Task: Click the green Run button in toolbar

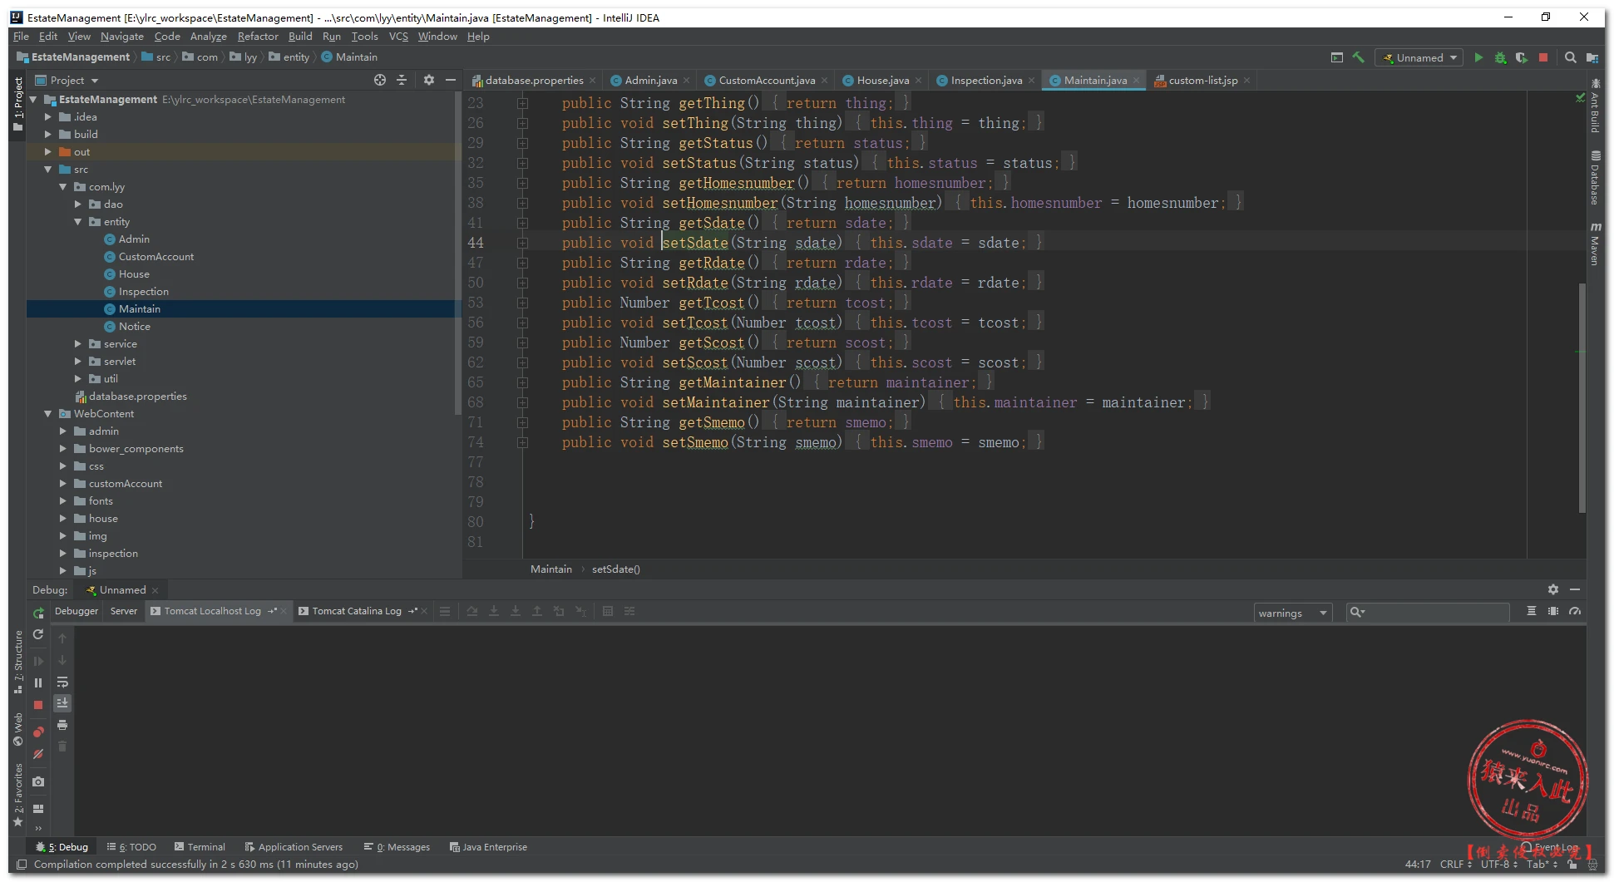Action: coord(1478,58)
